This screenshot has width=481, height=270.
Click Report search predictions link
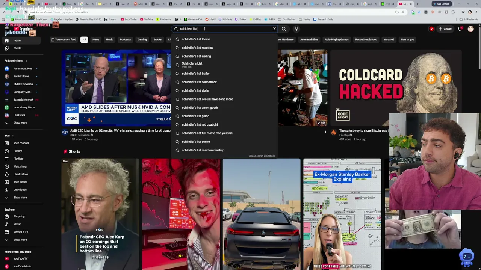(x=262, y=156)
